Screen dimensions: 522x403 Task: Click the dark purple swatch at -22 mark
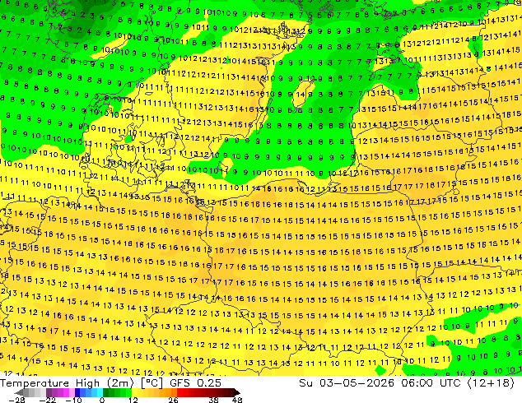pyautogui.click(x=49, y=392)
